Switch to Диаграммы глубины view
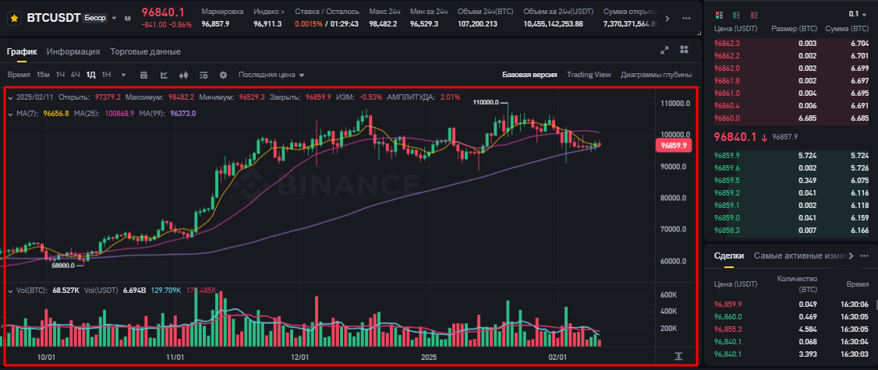This screenshot has height=370, width=878. point(657,75)
